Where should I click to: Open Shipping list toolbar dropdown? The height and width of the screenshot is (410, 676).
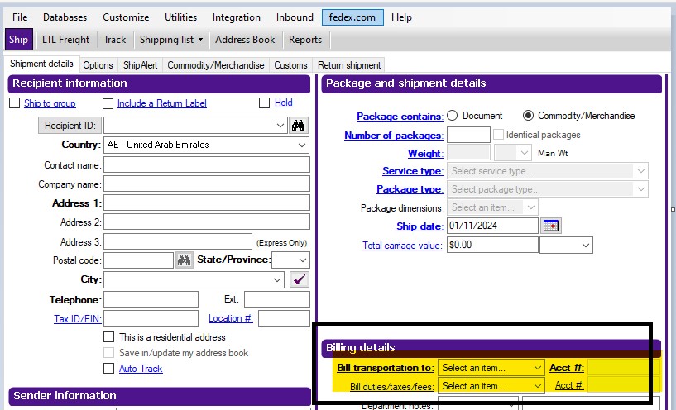(170, 40)
